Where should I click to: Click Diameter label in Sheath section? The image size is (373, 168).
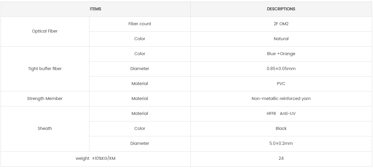pos(140,143)
